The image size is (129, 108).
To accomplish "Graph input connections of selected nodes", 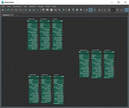I will pos(12,10).
